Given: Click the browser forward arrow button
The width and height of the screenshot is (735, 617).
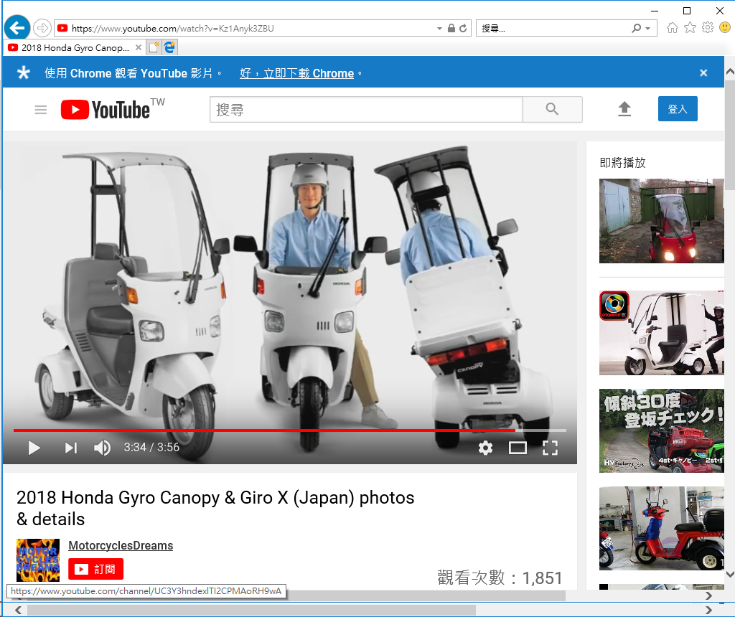Looking at the screenshot, I should [x=42, y=28].
